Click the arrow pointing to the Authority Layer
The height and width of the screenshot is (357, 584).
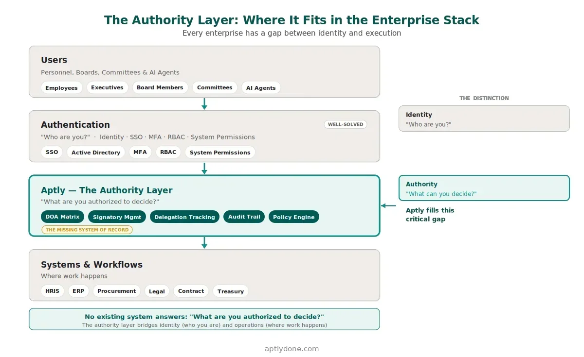point(388,205)
